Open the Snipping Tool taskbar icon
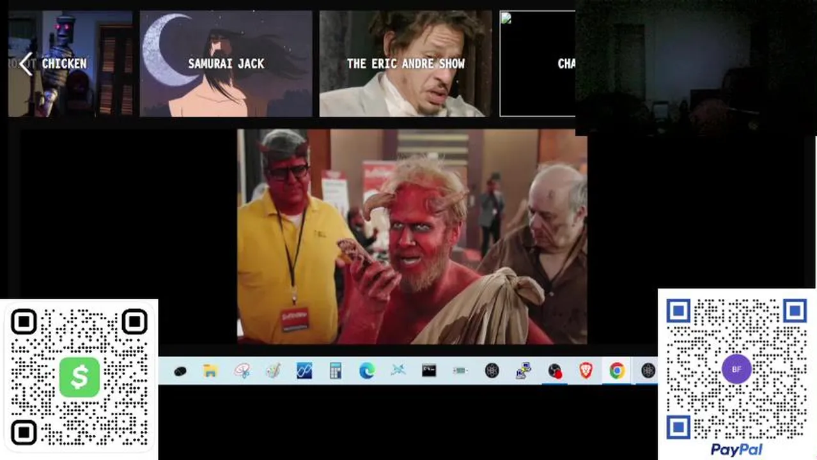 (242, 371)
